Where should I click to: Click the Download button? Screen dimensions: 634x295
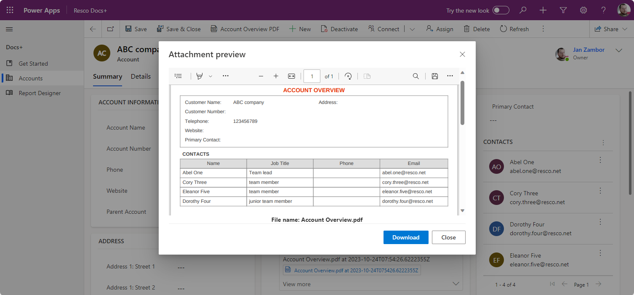click(x=406, y=237)
